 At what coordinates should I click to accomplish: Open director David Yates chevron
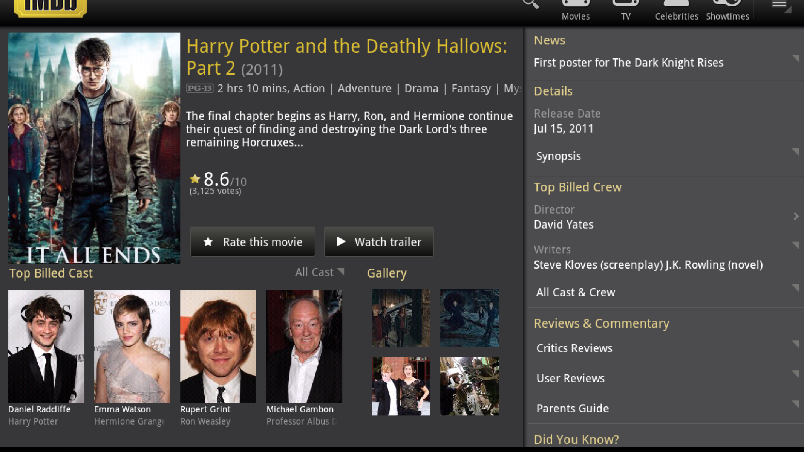[795, 217]
